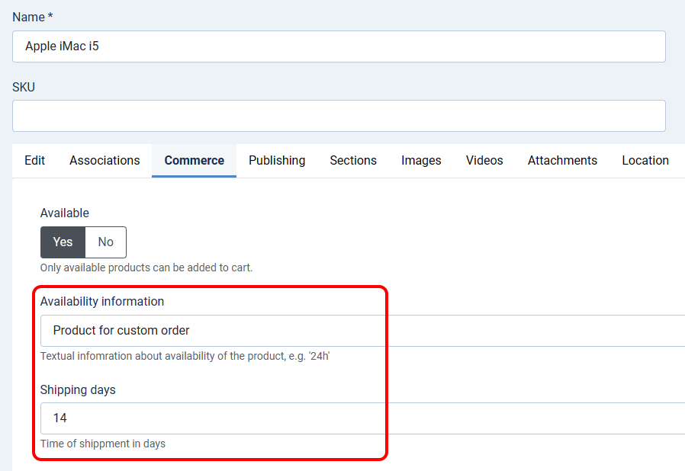This screenshot has width=685, height=471.
Task: Select the Commerce tab
Action: pos(194,161)
